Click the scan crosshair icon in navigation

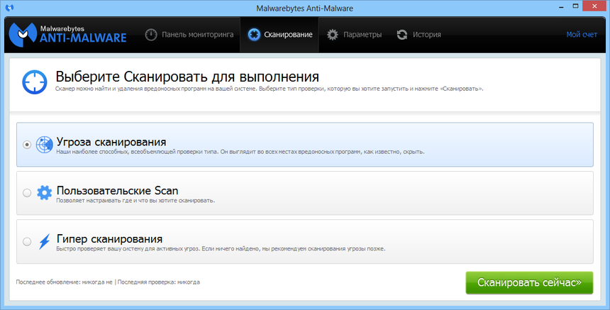tap(254, 35)
